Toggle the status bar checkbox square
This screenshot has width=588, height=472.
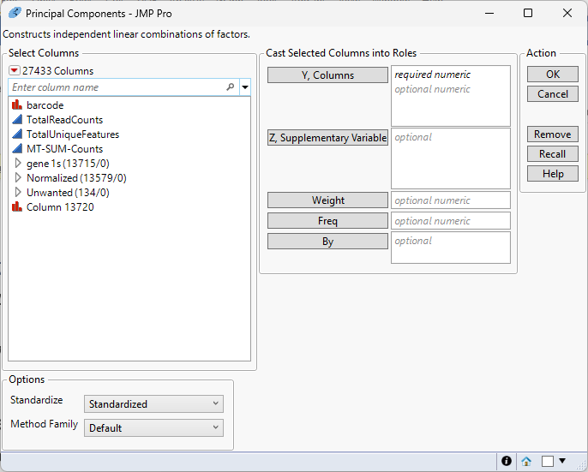point(547,461)
